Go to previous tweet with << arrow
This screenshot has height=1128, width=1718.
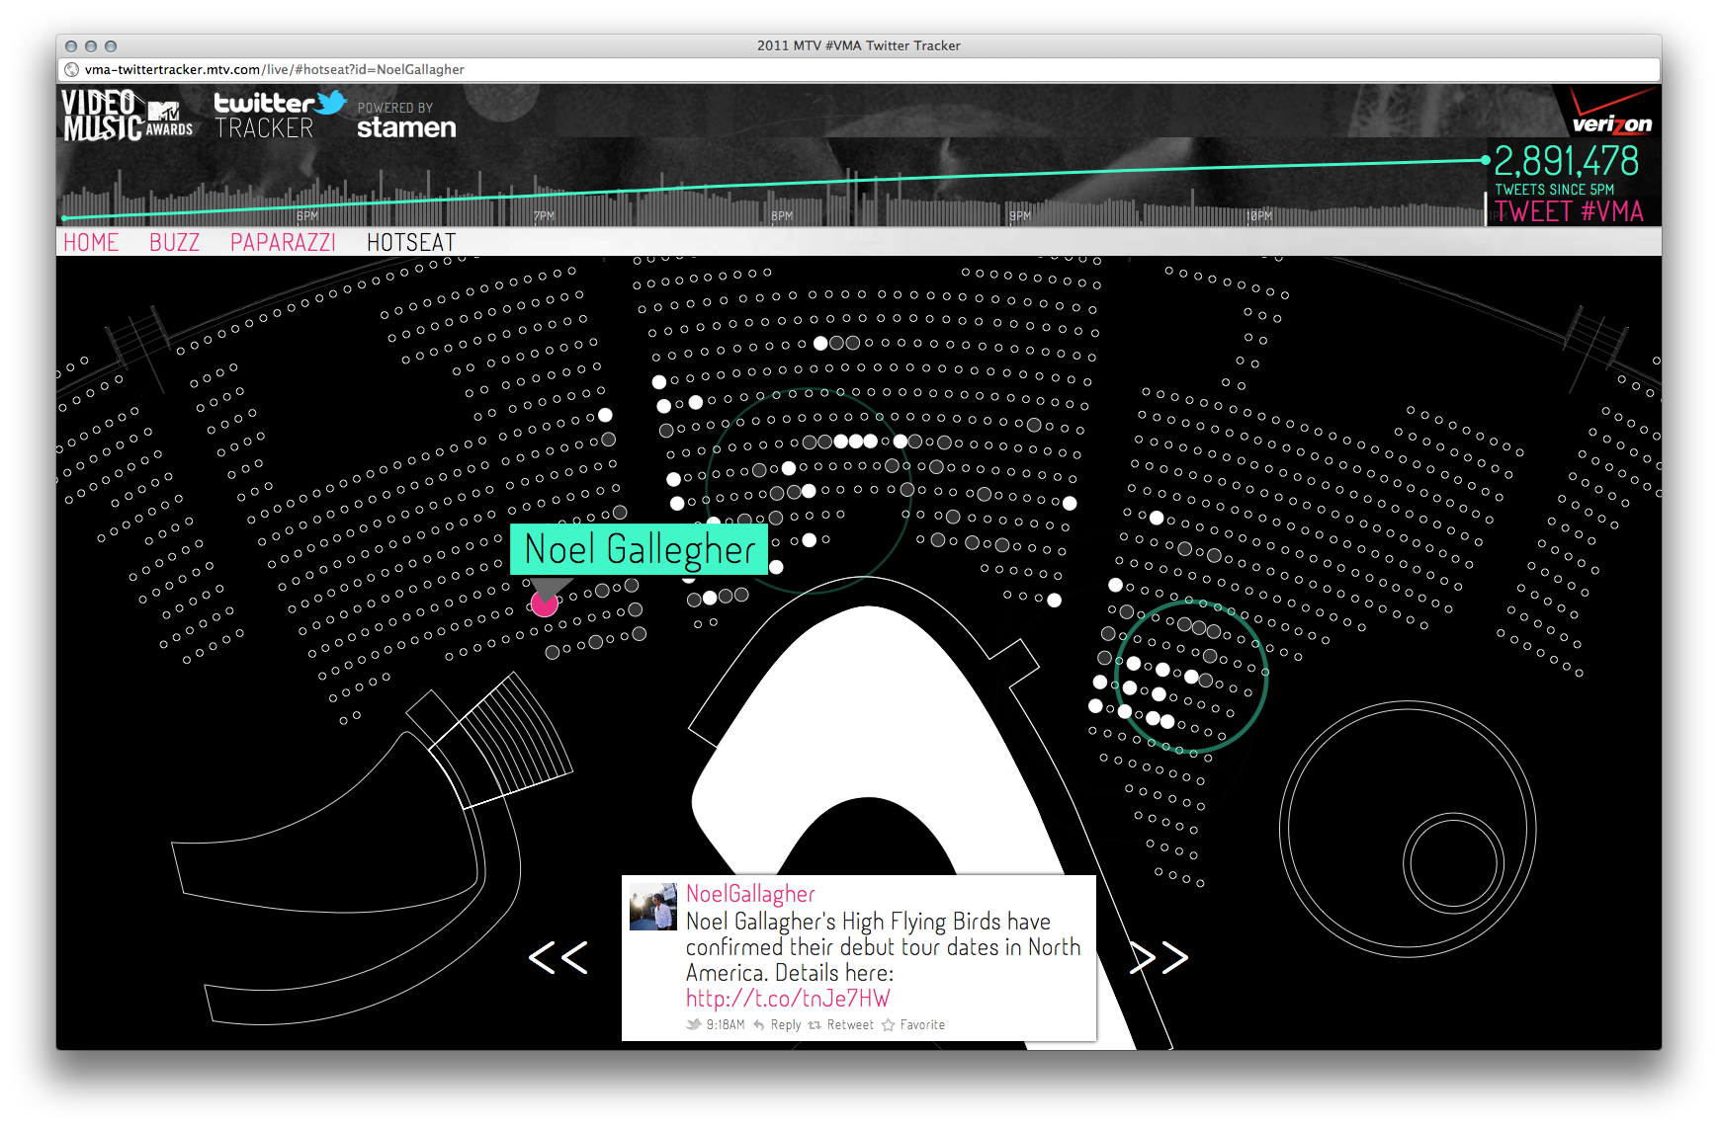pyautogui.click(x=558, y=957)
